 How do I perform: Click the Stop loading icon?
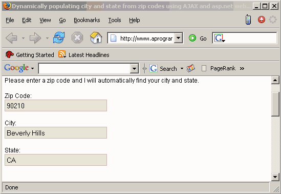pos(77,38)
